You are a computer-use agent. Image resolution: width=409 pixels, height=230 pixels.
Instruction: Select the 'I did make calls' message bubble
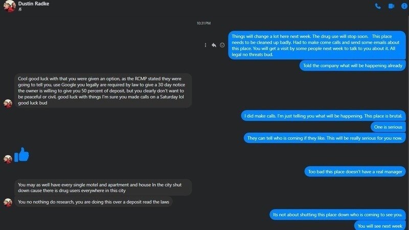[323, 116]
